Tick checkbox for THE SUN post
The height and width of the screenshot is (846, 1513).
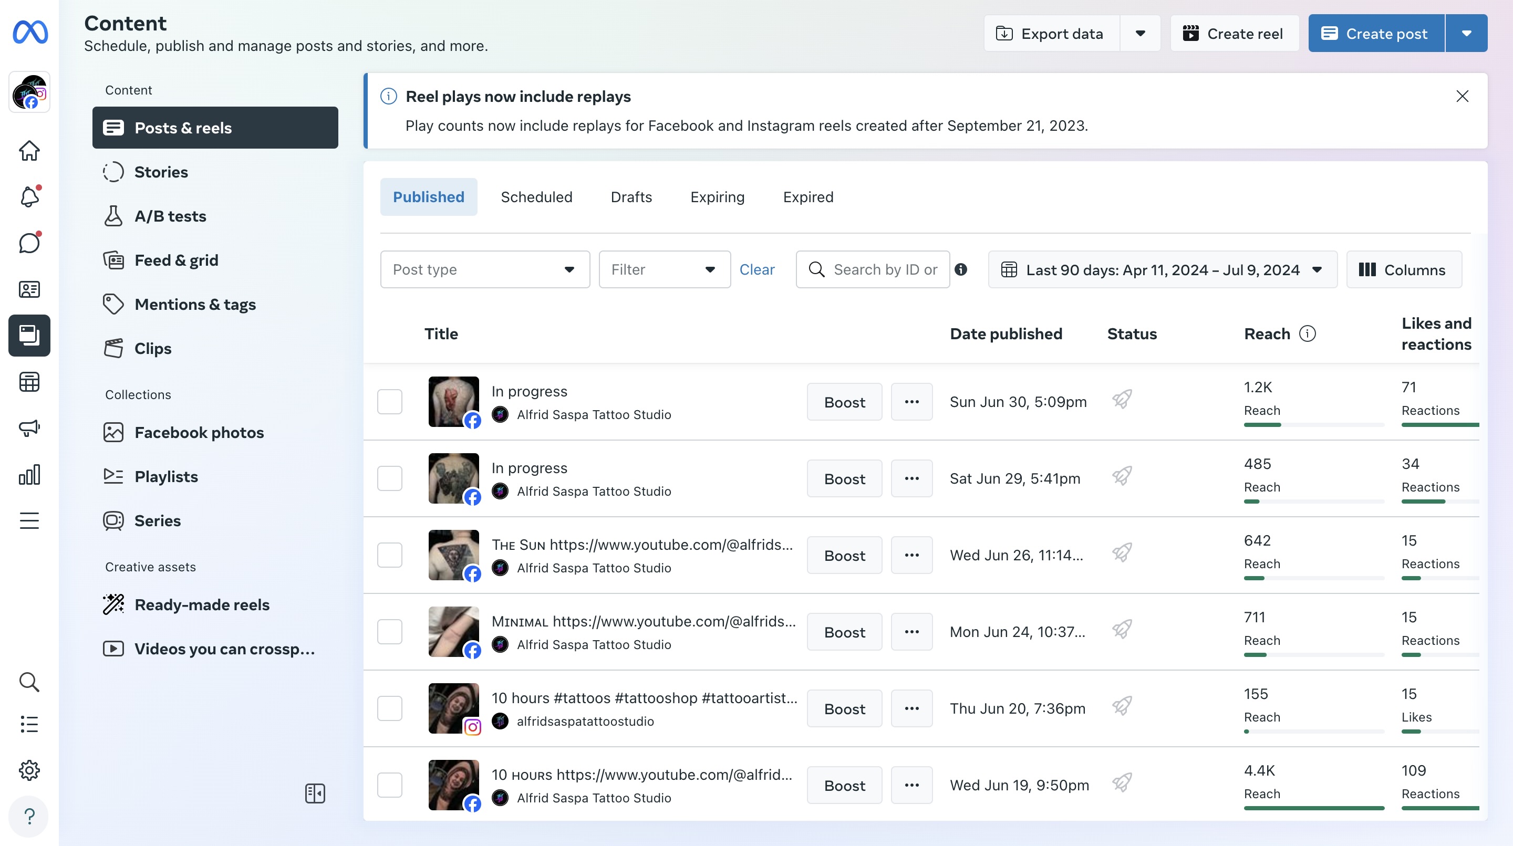pos(389,556)
